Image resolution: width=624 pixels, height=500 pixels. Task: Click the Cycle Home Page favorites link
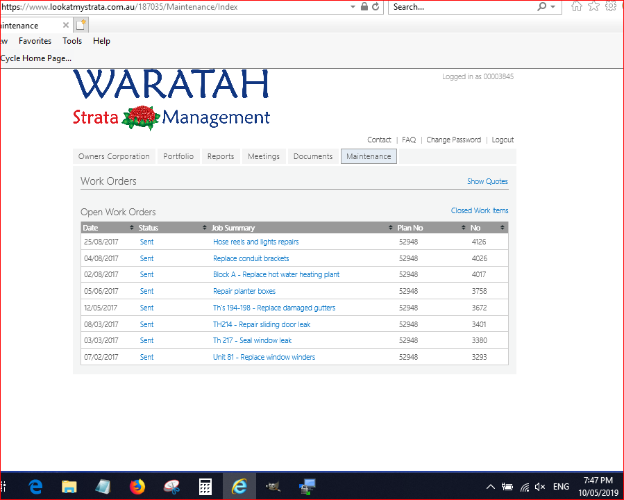36,58
